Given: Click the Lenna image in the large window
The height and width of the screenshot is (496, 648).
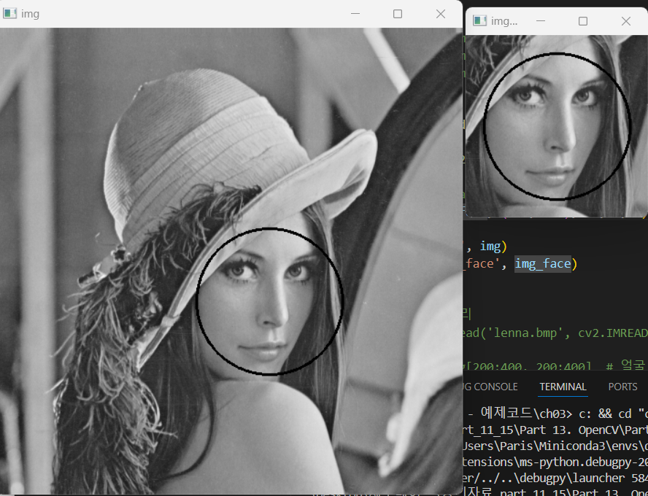Looking at the screenshot, I should click(231, 260).
